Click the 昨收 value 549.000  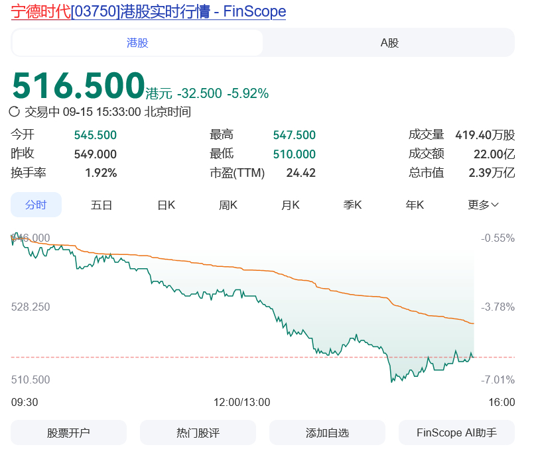[x=96, y=154]
